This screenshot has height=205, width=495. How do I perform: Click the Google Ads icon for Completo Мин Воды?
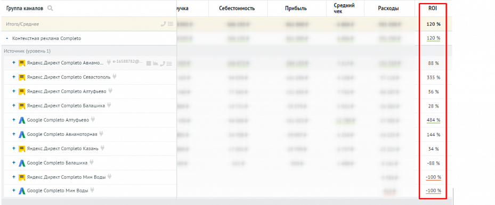[x=22, y=191]
